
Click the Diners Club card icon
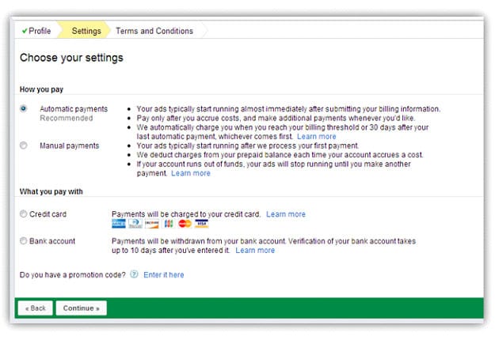(x=135, y=224)
